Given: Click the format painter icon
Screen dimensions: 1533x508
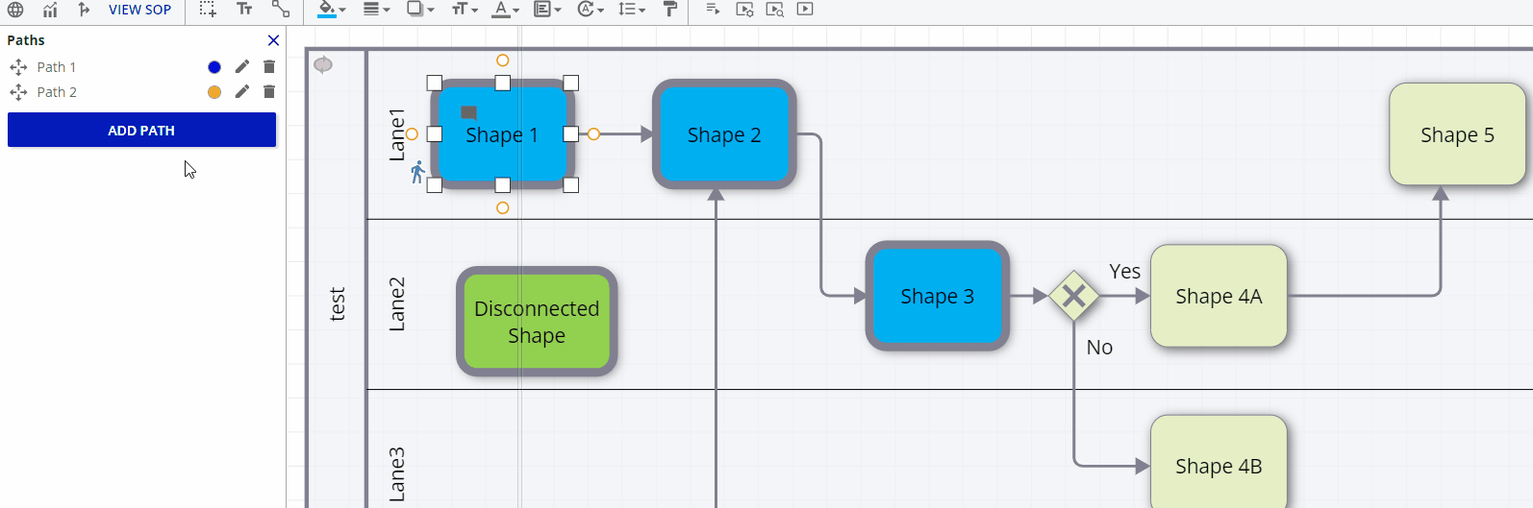Looking at the screenshot, I should [670, 10].
